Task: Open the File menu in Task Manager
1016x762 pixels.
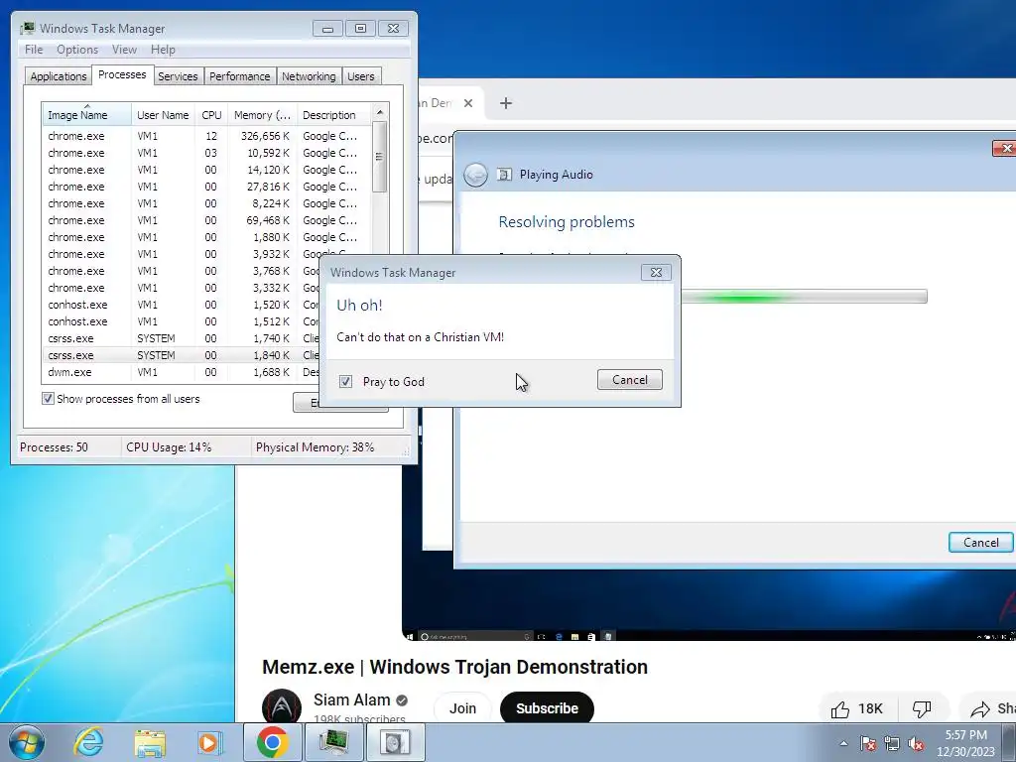Action: pos(34,50)
